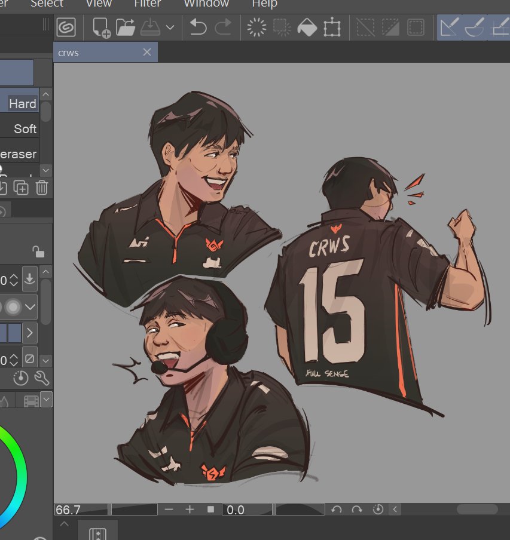This screenshot has width=510, height=540.
Task: Switch to the crws canvas tab
Action: click(105, 53)
